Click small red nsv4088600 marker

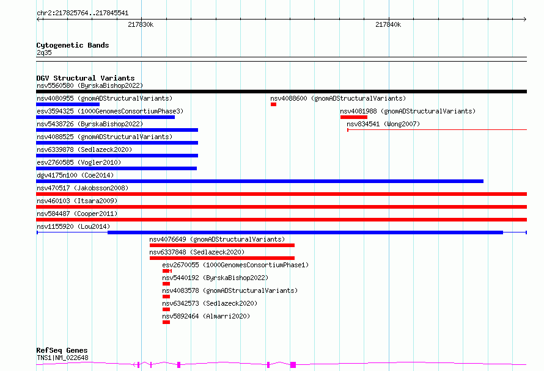click(274, 104)
